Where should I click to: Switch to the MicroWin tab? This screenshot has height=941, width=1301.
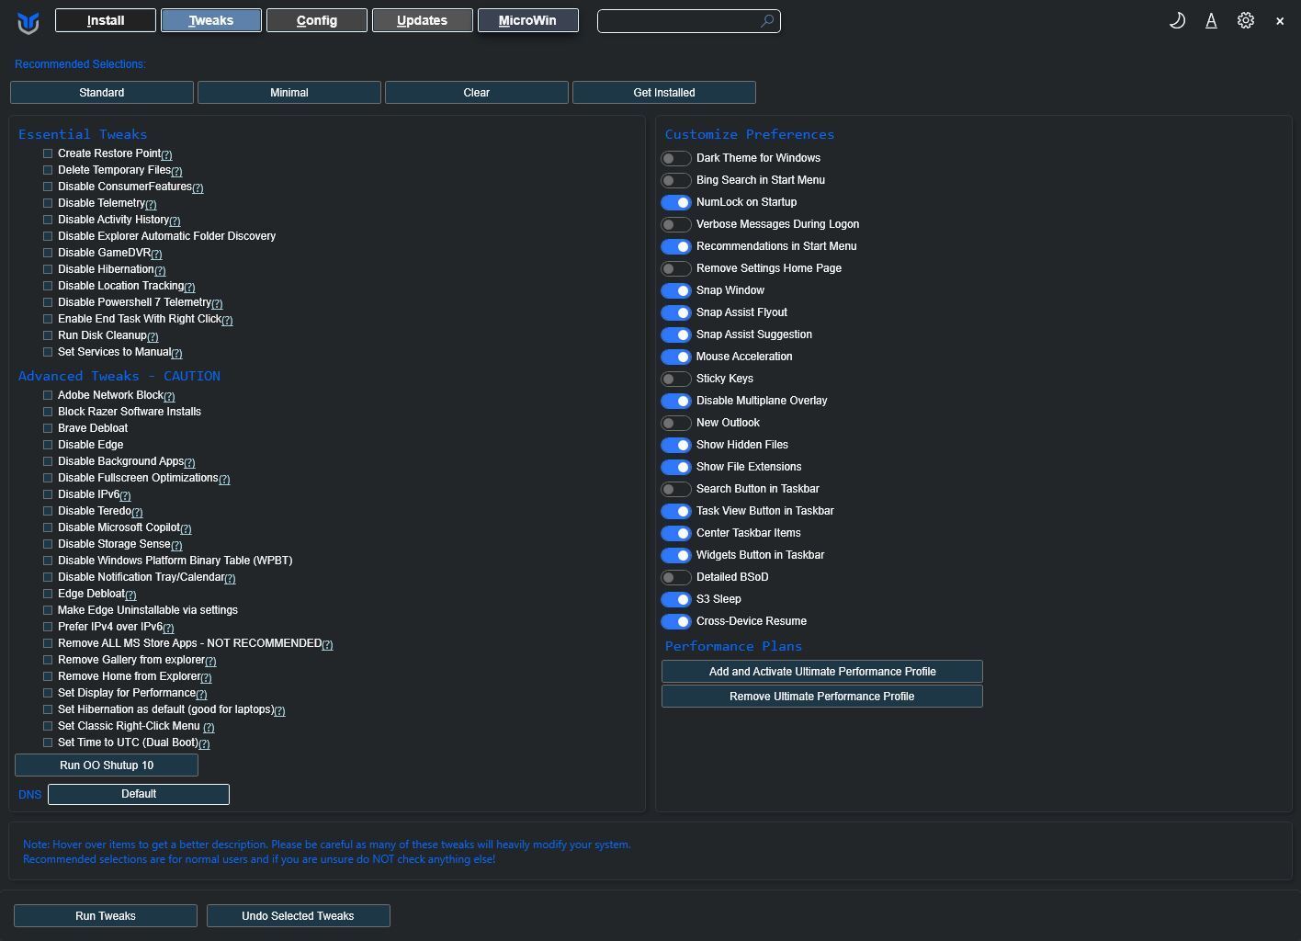click(527, 20)
